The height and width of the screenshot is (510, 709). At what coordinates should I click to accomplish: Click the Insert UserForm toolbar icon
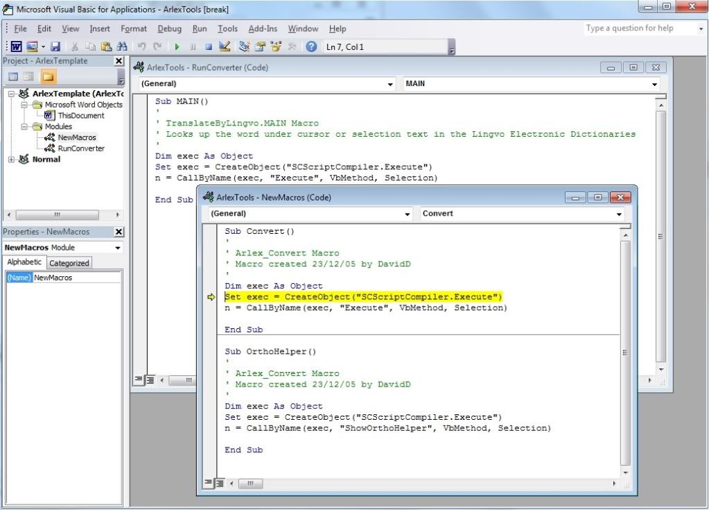click(32, 46)
